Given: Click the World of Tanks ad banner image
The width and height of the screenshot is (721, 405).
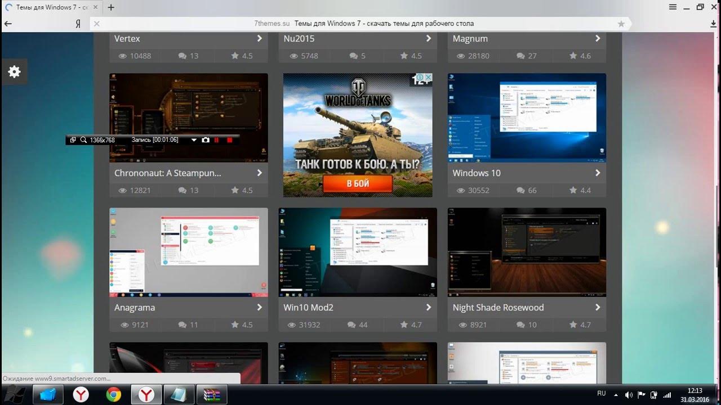Looking at the screenshot, I should pyautogui.click(x=358, y=135).
